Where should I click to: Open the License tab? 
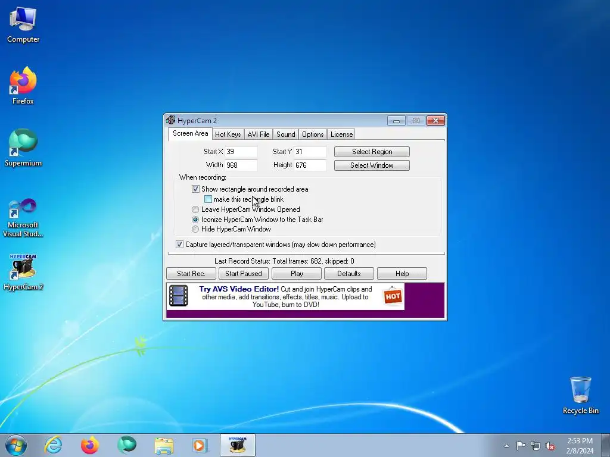(x=341, y=134)
